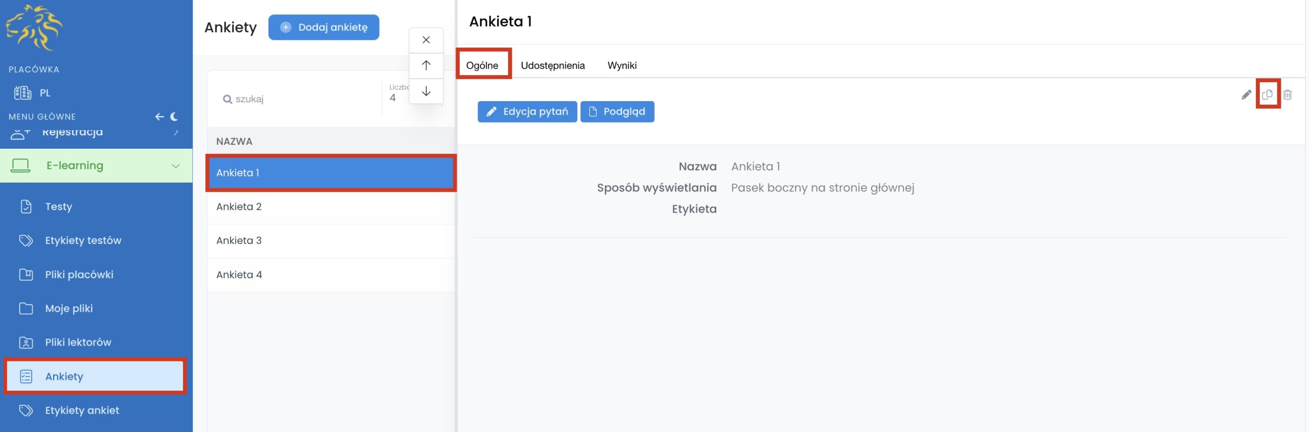Switch to the Udostępnienia tab

tap(552, 65)
